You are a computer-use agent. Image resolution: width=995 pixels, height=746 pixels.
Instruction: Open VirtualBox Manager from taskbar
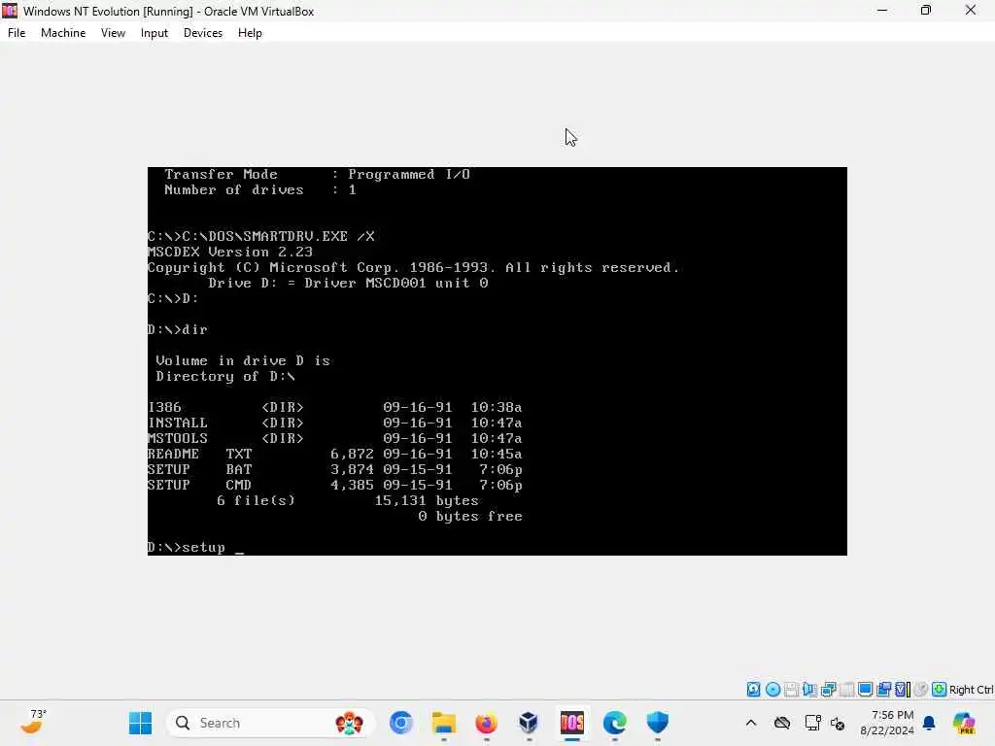coord(529,723)
